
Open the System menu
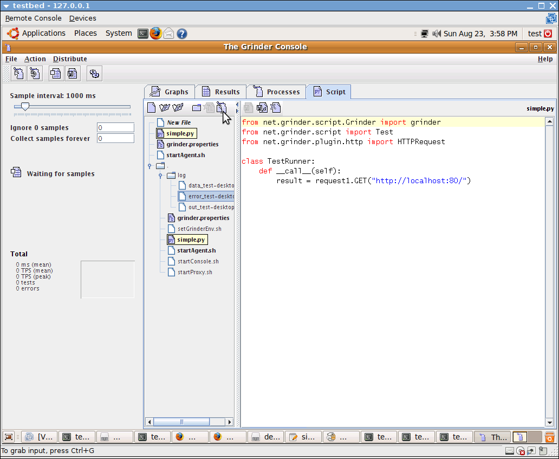119,33
